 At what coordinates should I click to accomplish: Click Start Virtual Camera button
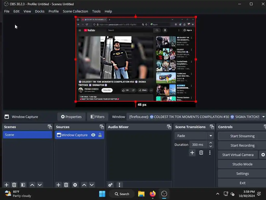[x=238, y=155]
